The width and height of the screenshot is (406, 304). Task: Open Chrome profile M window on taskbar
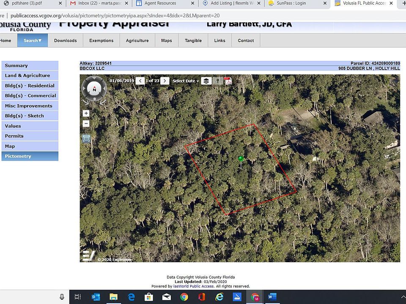[255, 297]
